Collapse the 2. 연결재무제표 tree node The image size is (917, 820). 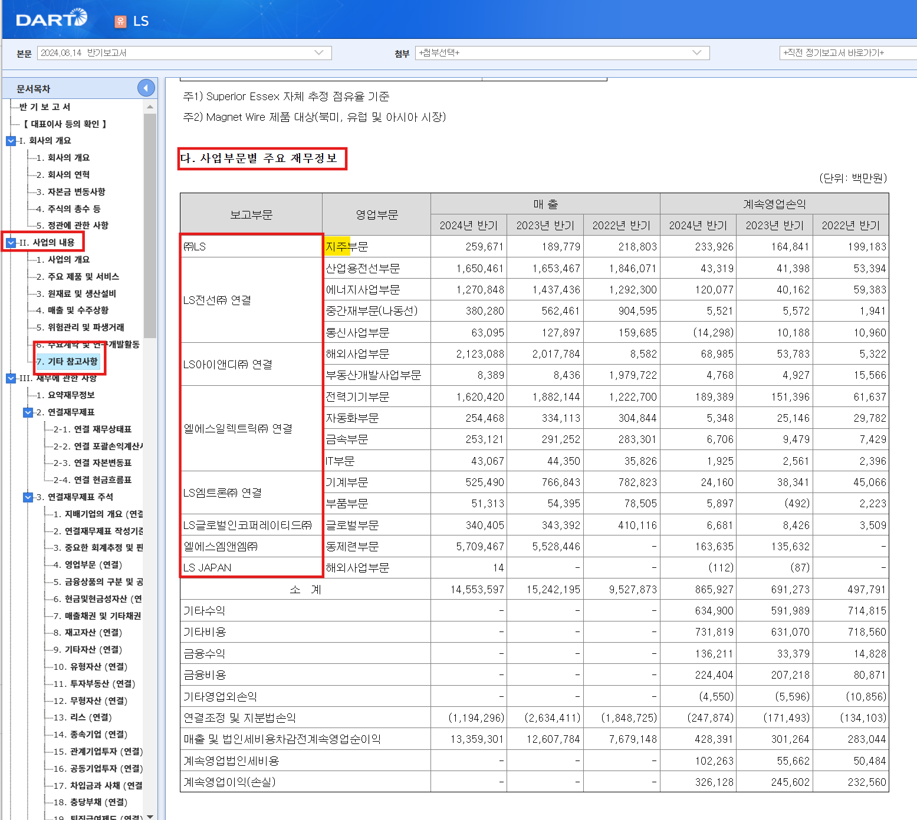28,412
